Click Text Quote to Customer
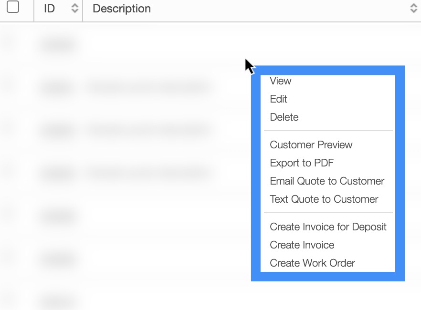The width and height of the screenshot is (421, 310). click(x=324, y=199)
